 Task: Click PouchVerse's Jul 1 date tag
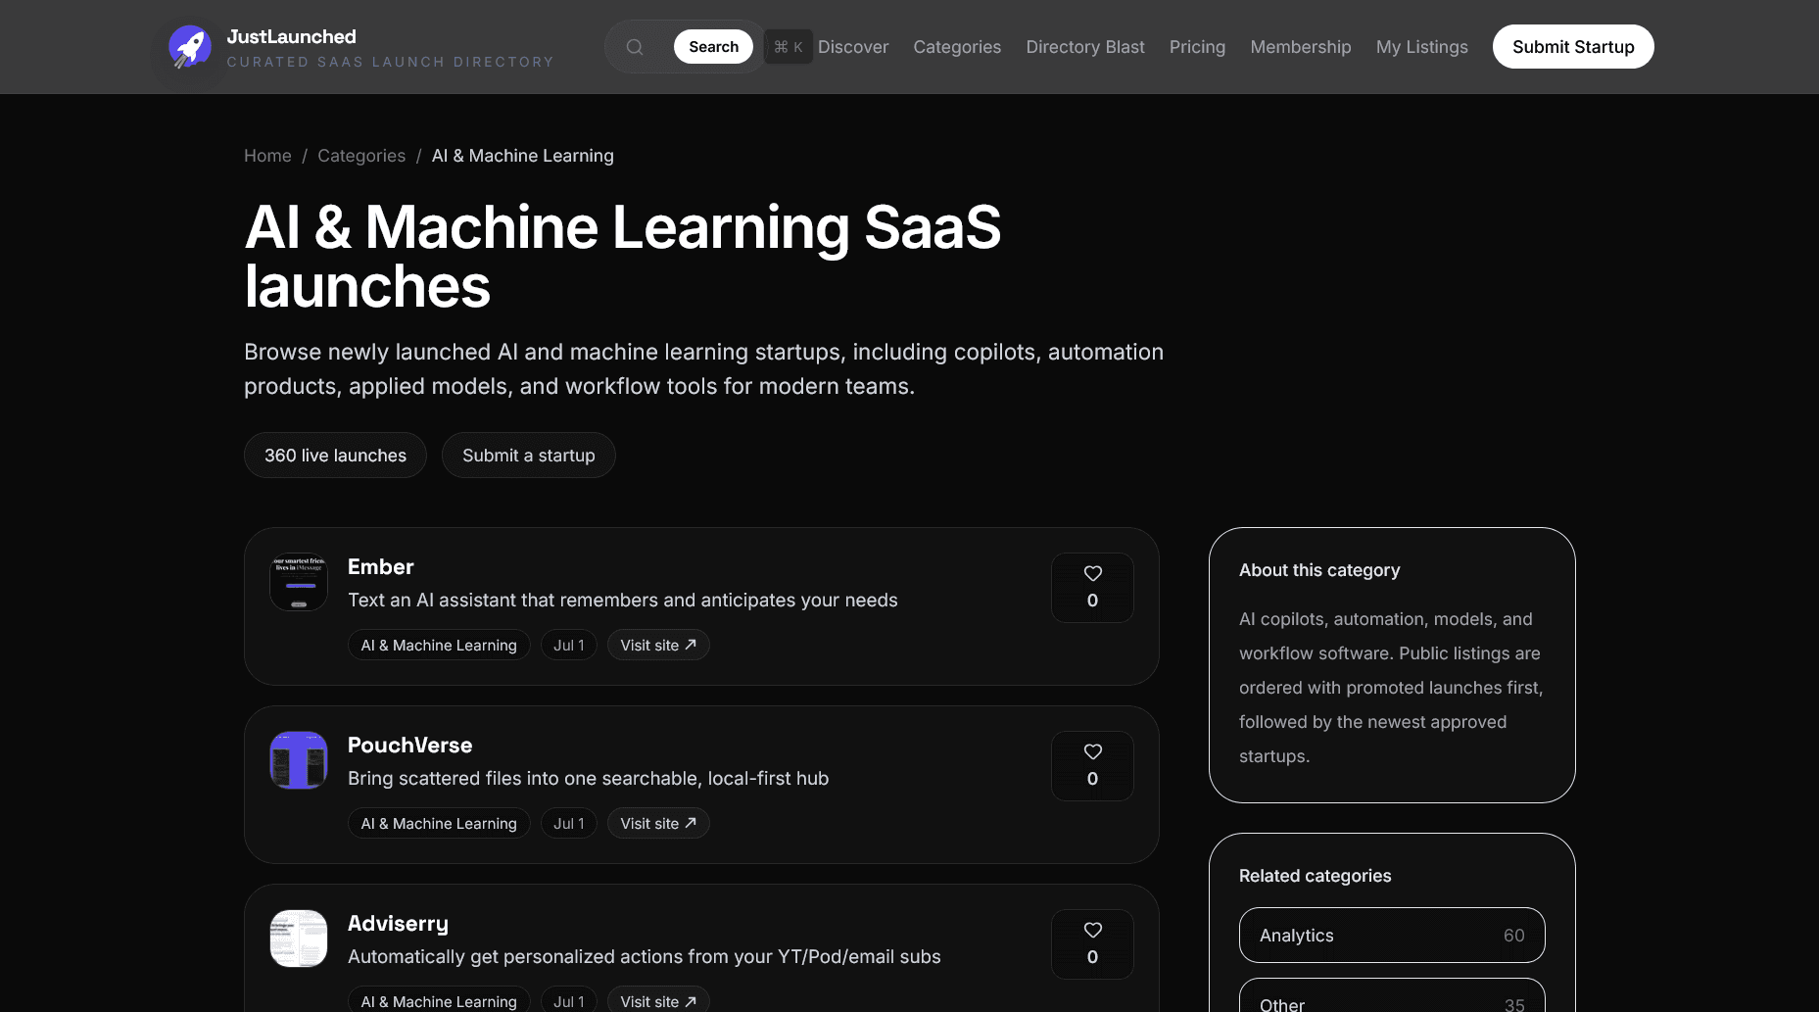(569, 824)
